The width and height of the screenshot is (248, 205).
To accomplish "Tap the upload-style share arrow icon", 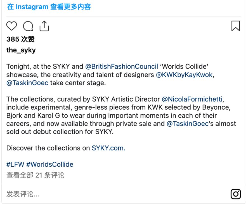I will point(45,26).
